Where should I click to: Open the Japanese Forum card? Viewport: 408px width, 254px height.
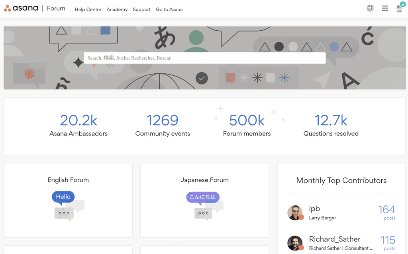204,199
